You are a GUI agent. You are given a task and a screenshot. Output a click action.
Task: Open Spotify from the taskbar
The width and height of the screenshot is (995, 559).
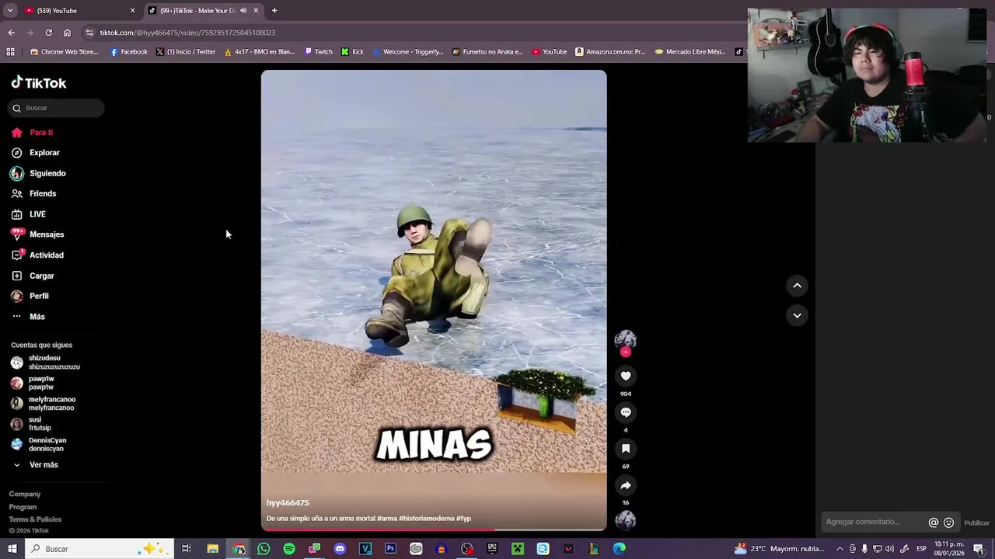pos(289,549)
